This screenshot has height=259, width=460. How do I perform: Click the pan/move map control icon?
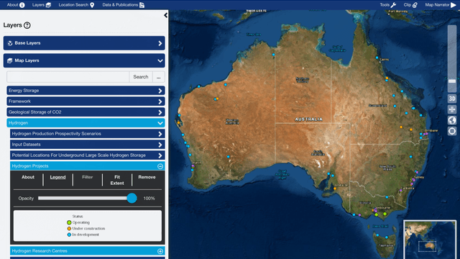[x=452, y=109]
